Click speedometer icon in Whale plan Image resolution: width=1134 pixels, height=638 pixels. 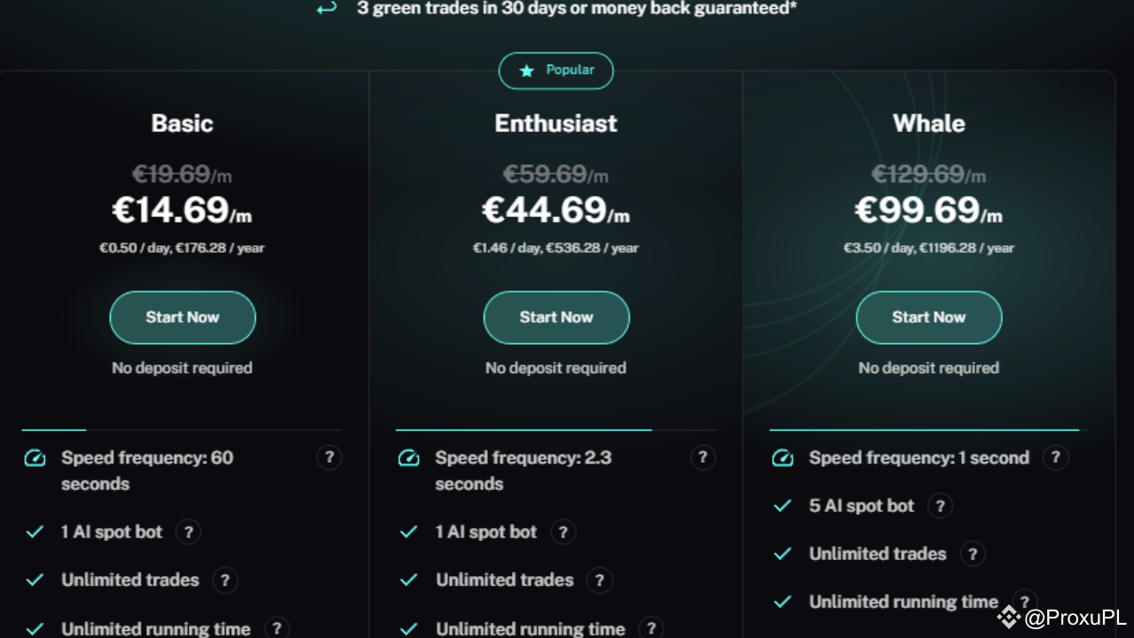coord(782,458)
